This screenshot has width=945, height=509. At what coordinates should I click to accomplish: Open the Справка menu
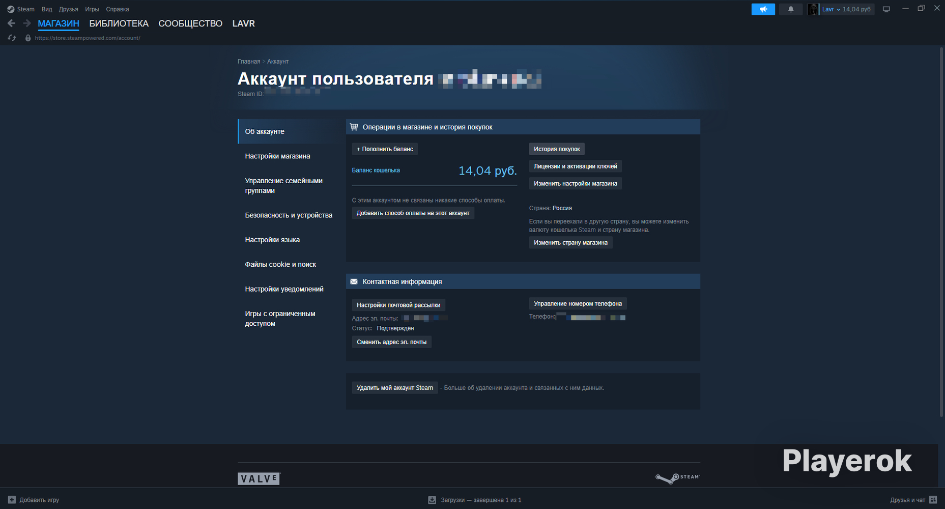pyautogui.click(x=118, y=9)
